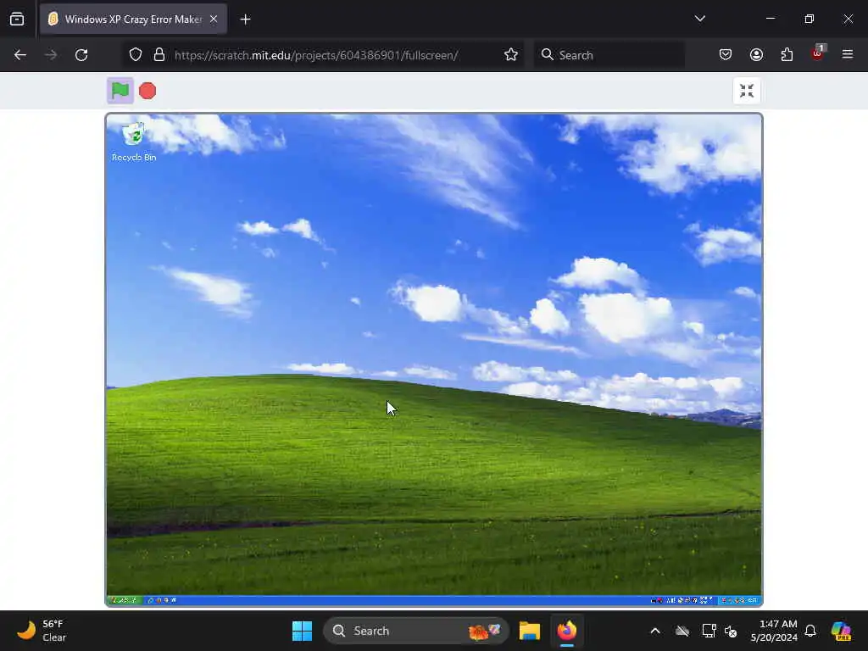Open the clock showing 1:47 AM 5/20/2024
Screen dimensions: 868x651
[x=774, y=631]
